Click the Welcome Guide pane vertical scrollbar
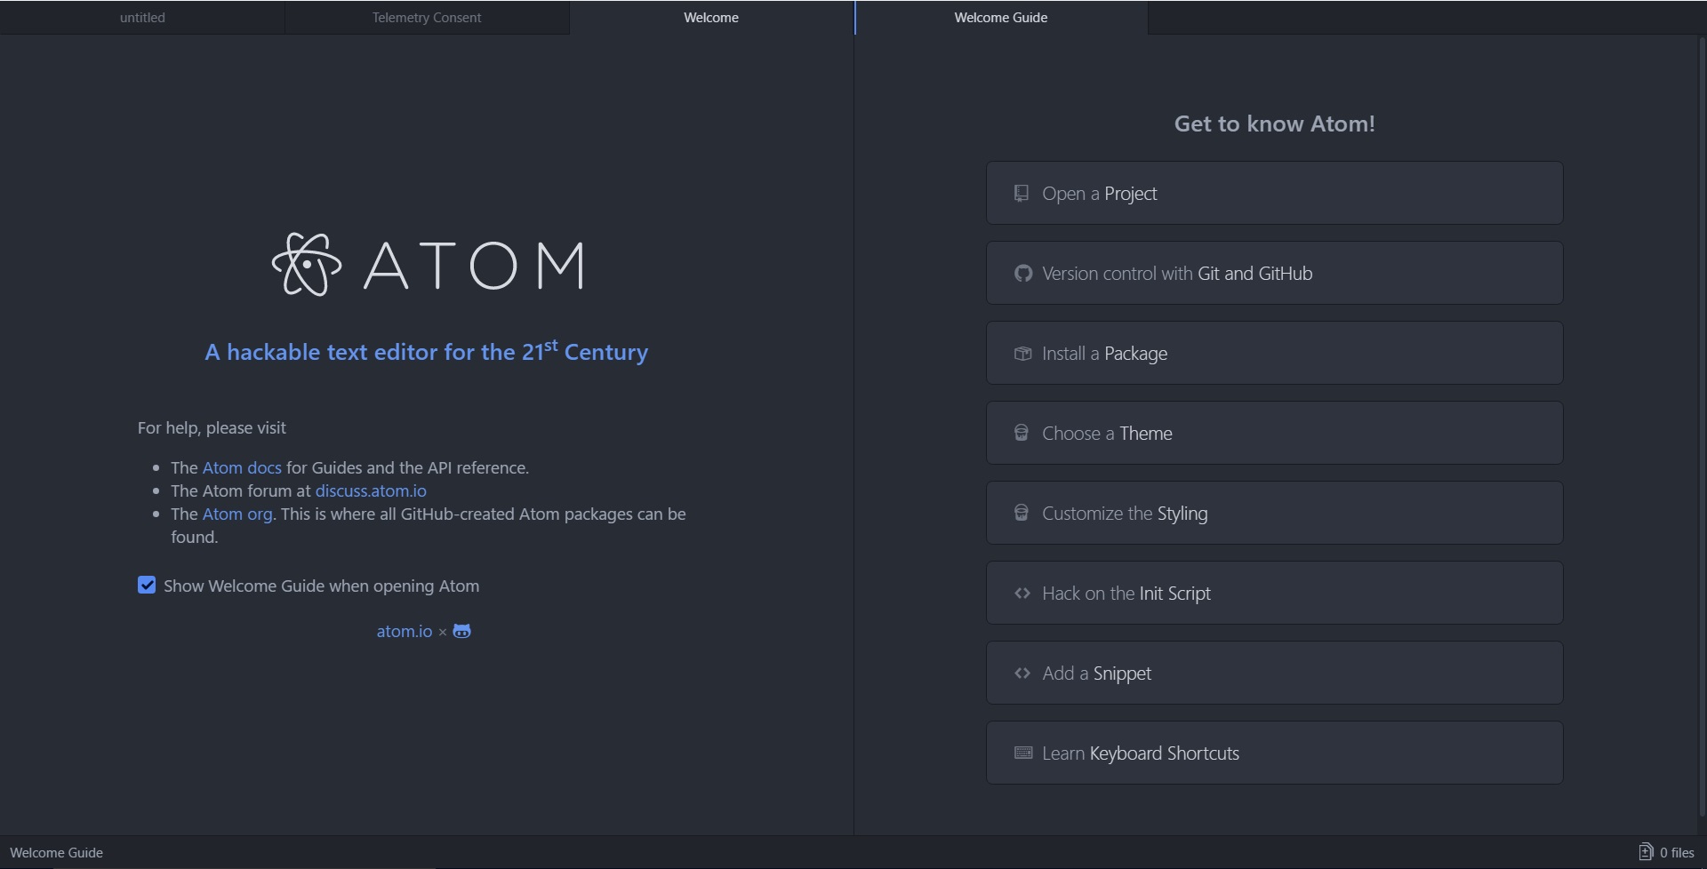Viewport: 1707px width, 869px height. pos(1702,427)
